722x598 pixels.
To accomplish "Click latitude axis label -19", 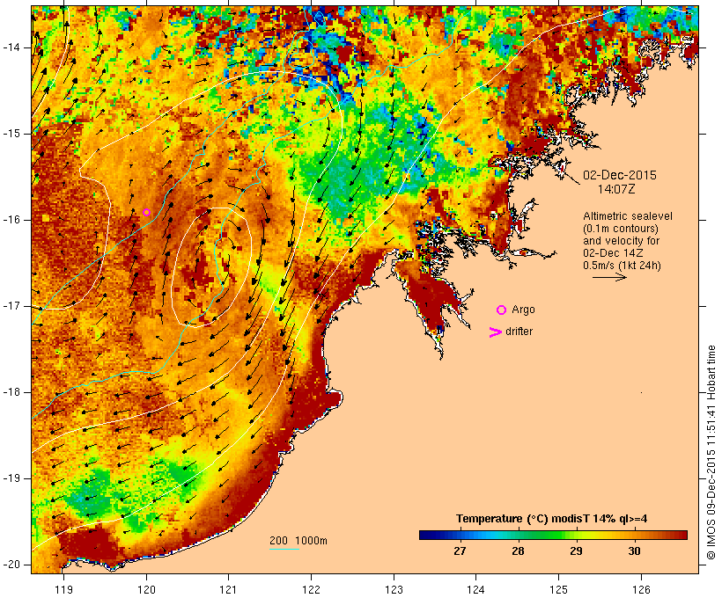I will (11, 478).
